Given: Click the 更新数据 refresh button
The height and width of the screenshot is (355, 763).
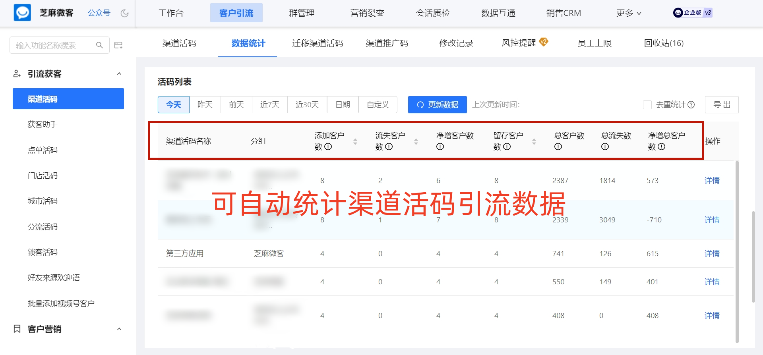Looking at the screenshot, I should (x=438, y=104).
